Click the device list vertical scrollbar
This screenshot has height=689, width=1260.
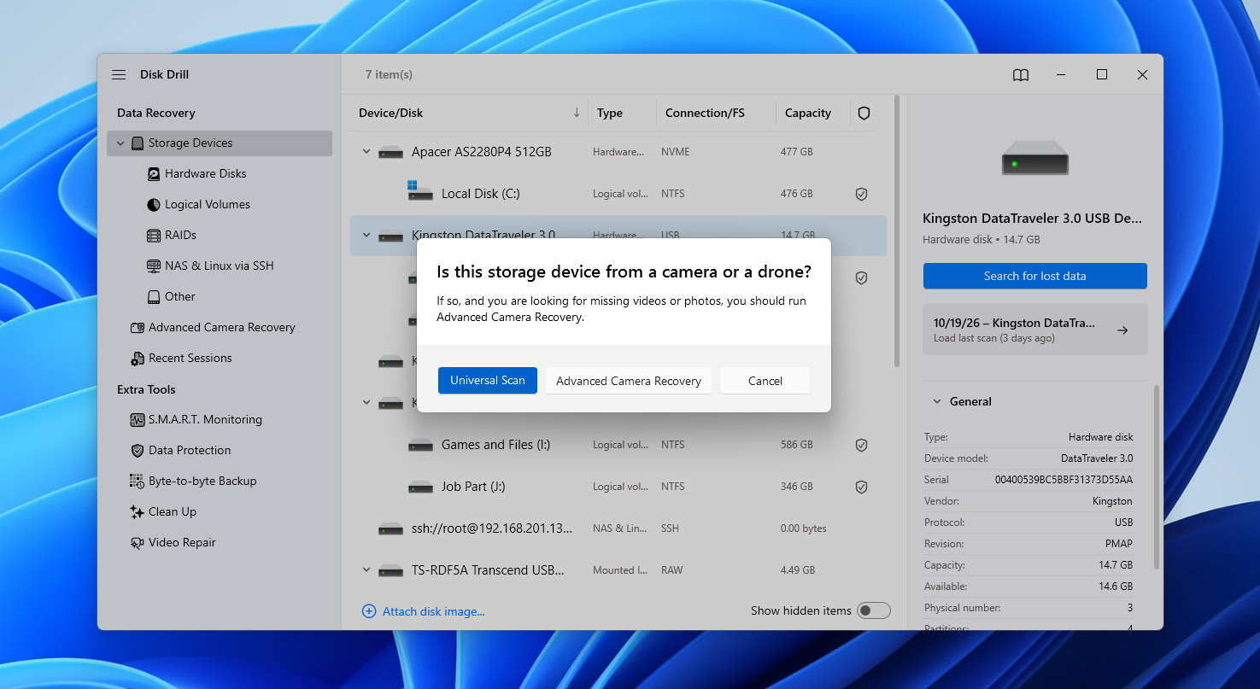[896, 231]
